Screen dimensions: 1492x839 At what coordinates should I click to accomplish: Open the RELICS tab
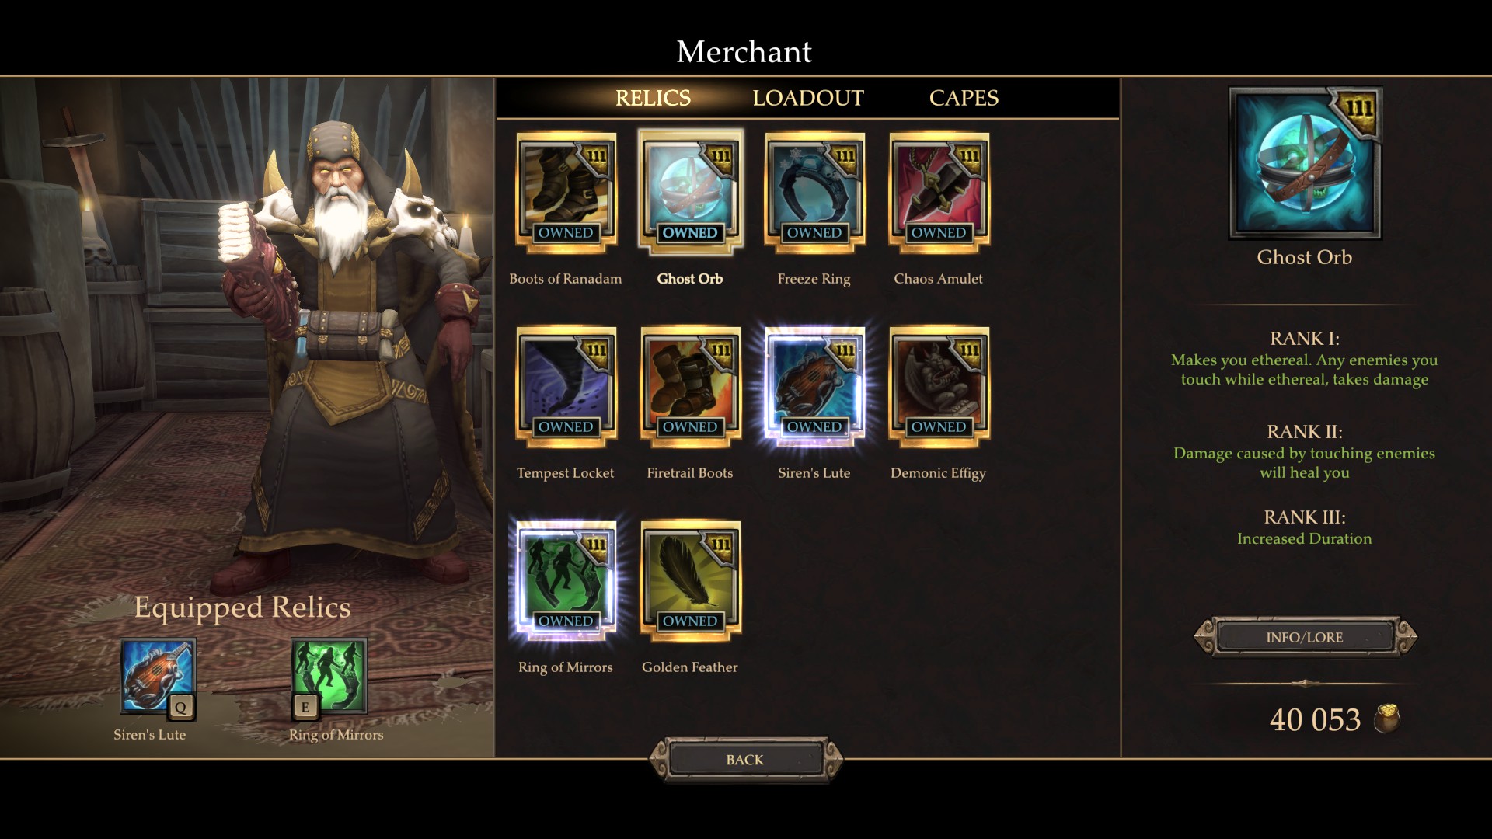coord(653,98)
